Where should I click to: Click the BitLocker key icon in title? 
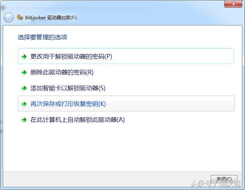[x=20, y=17]
